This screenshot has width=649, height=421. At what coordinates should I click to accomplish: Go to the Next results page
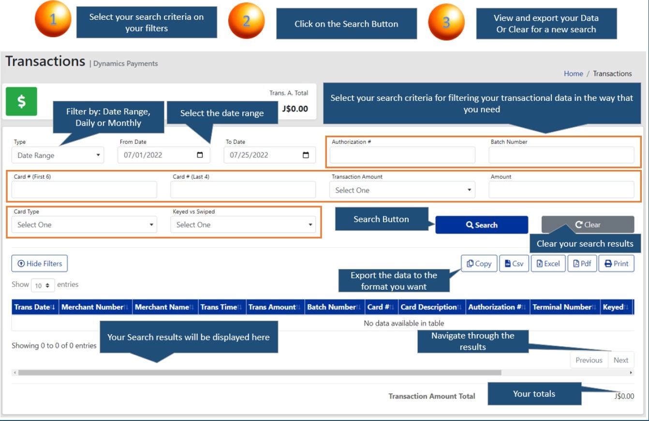(621, 360)
